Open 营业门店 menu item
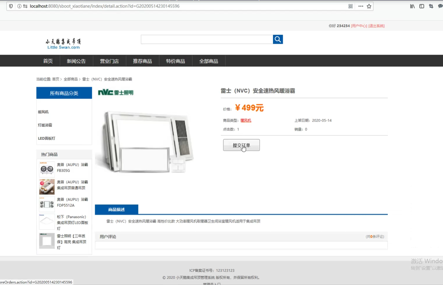Image resolution: width=443 pixels, height=285 pixels. tap(109, 61)
